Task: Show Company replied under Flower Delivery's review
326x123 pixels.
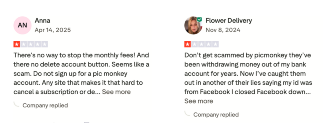Action: [216, 115]
